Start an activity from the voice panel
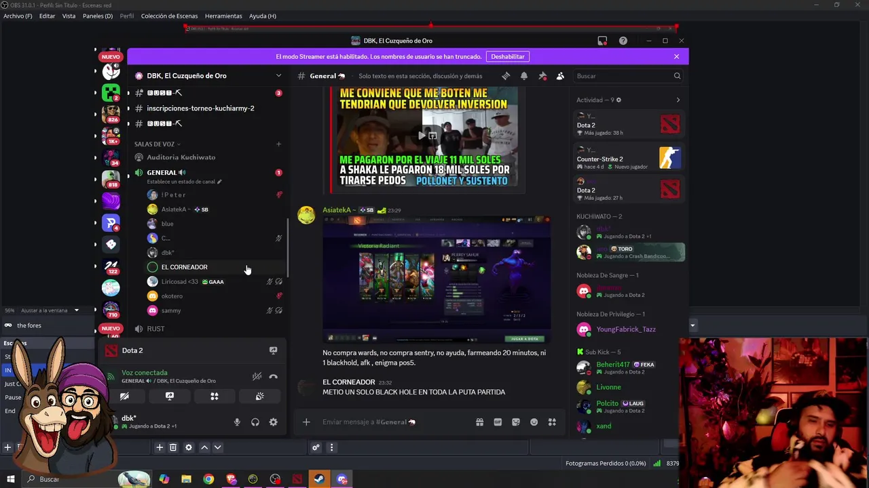The height and width of the screenshot is (488, 869). click(215, 396)
